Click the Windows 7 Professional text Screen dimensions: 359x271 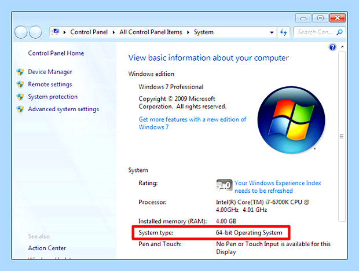[171, 87]
